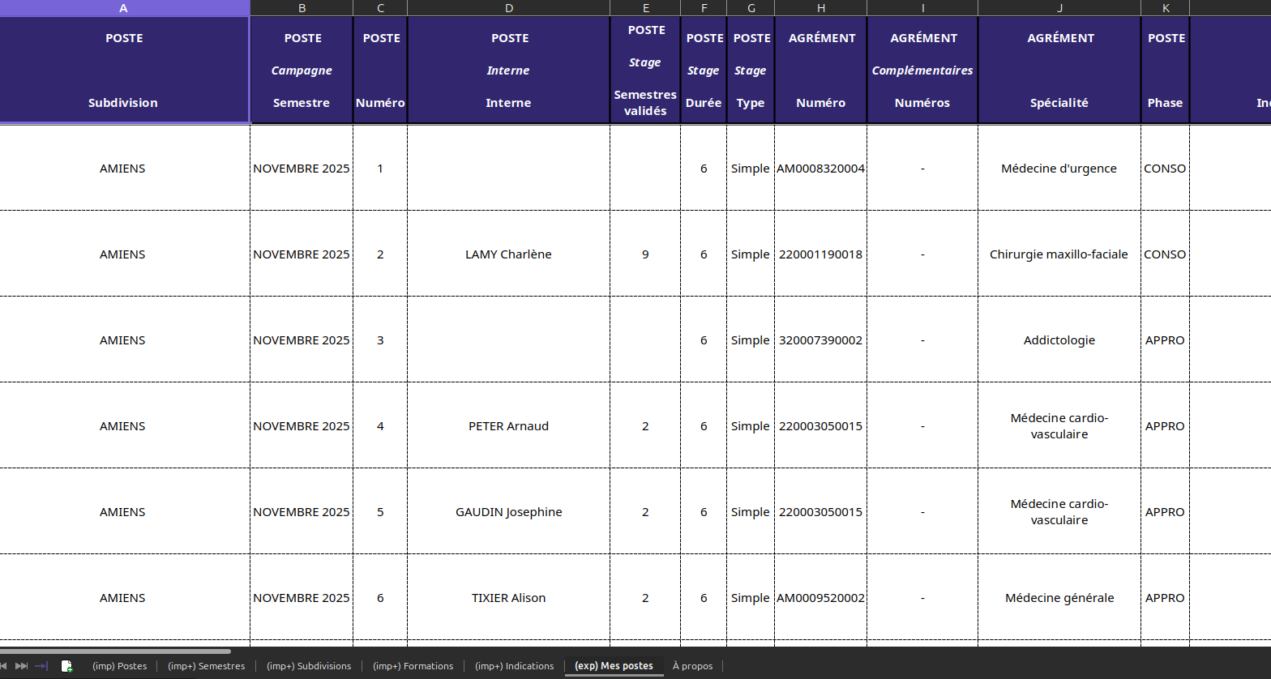Image resolution: width=1271 pixels, height=679 pixels.
Task: Click the Médecine générale cell
Action: 1059,598
